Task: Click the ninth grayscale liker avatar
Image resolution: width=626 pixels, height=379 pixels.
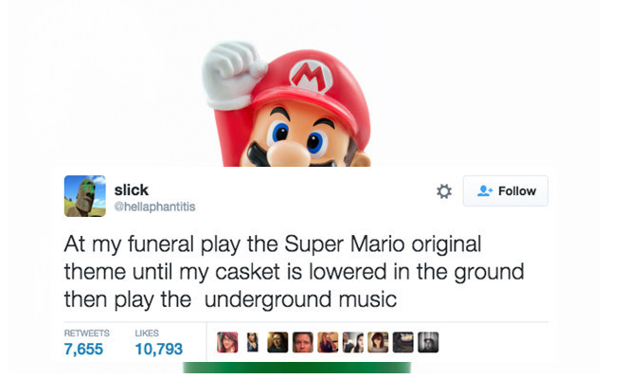Action: (x=428, y=342)
